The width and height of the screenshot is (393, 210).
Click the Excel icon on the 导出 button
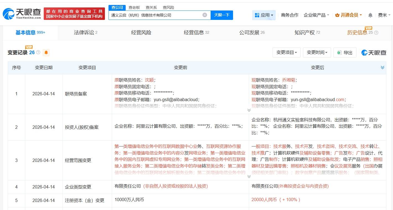pyautogui.click(x=339, y=53)
